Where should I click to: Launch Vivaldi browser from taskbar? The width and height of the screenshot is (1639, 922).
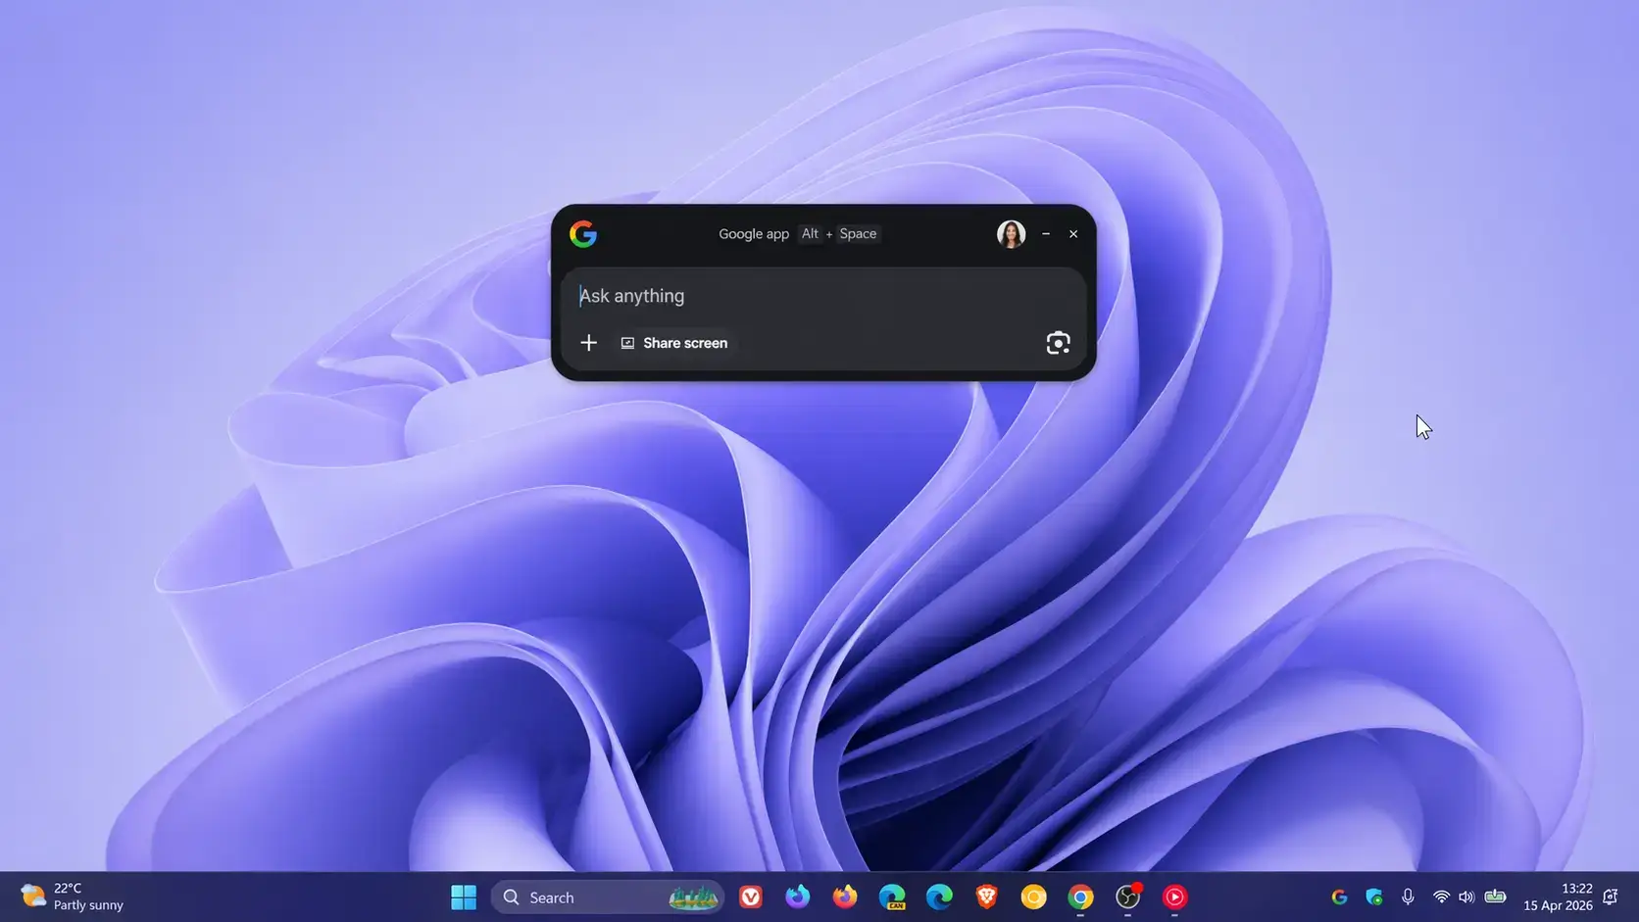tap(751, 897)
